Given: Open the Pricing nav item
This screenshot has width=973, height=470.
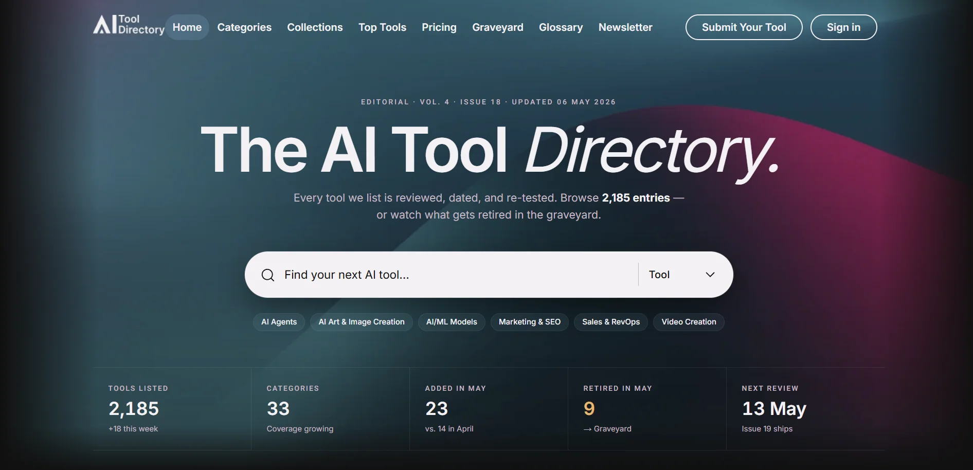Looking at the screenshot, I should (439, 27).
